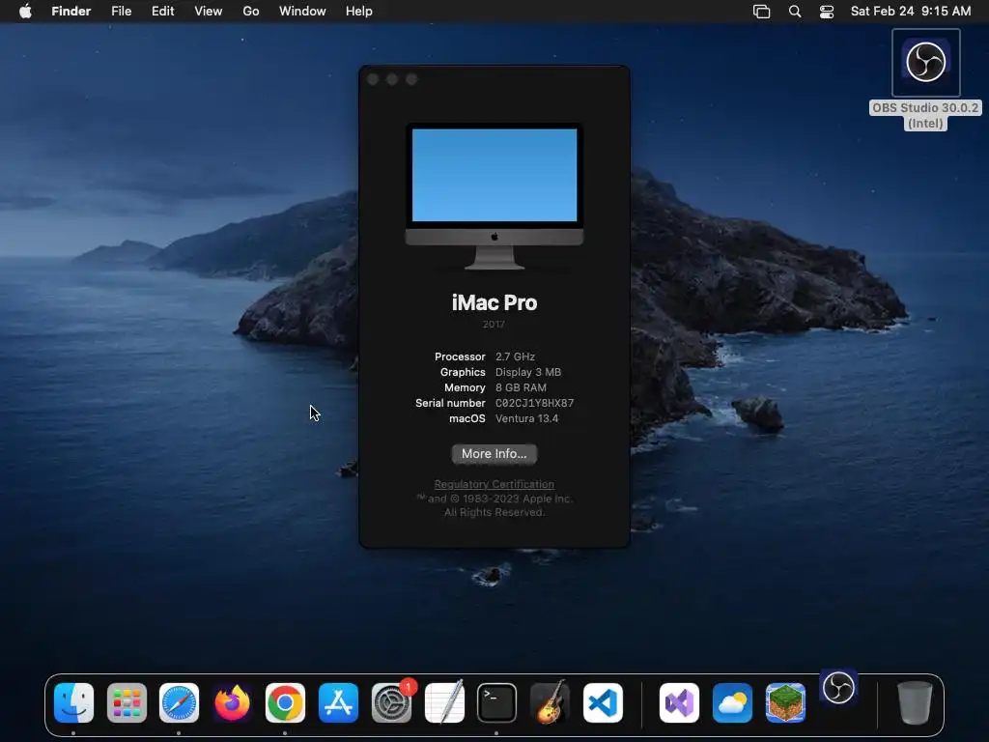
Task: Open the Regulatory Certification link
Action: click(x=494, y=484)
